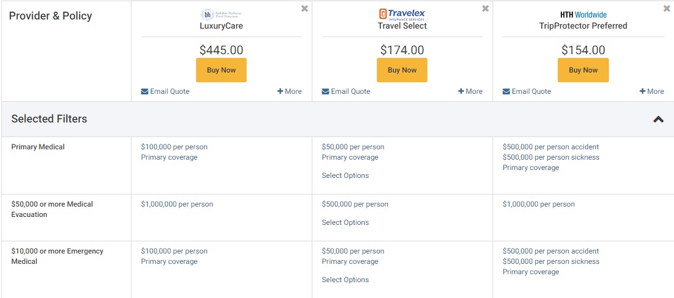
Task: Click LuxuryCare's $100,000 per person Primary Medical value
Action: (x=174, y=147)
